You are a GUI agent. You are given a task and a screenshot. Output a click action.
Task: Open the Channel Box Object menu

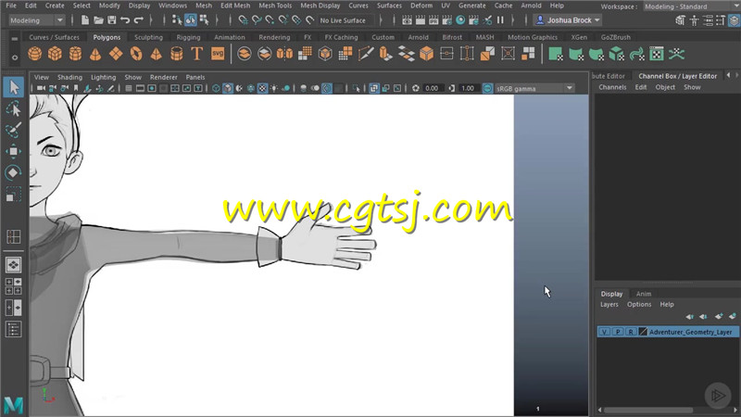[665, 87]
